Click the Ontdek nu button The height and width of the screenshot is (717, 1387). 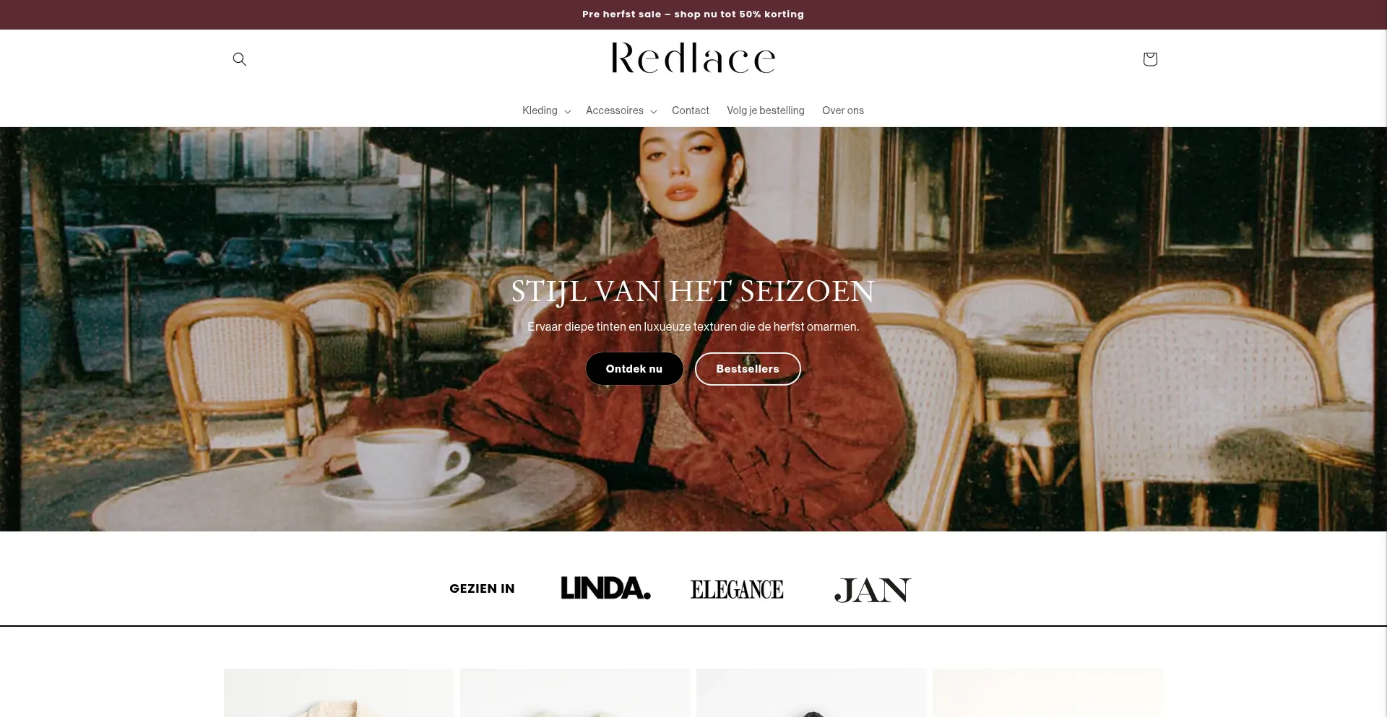pos(634,369)
